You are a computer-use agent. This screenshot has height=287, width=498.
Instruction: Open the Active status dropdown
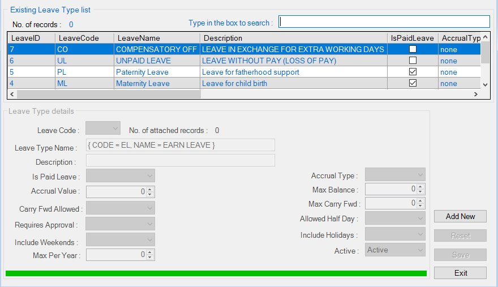[395, 250]
